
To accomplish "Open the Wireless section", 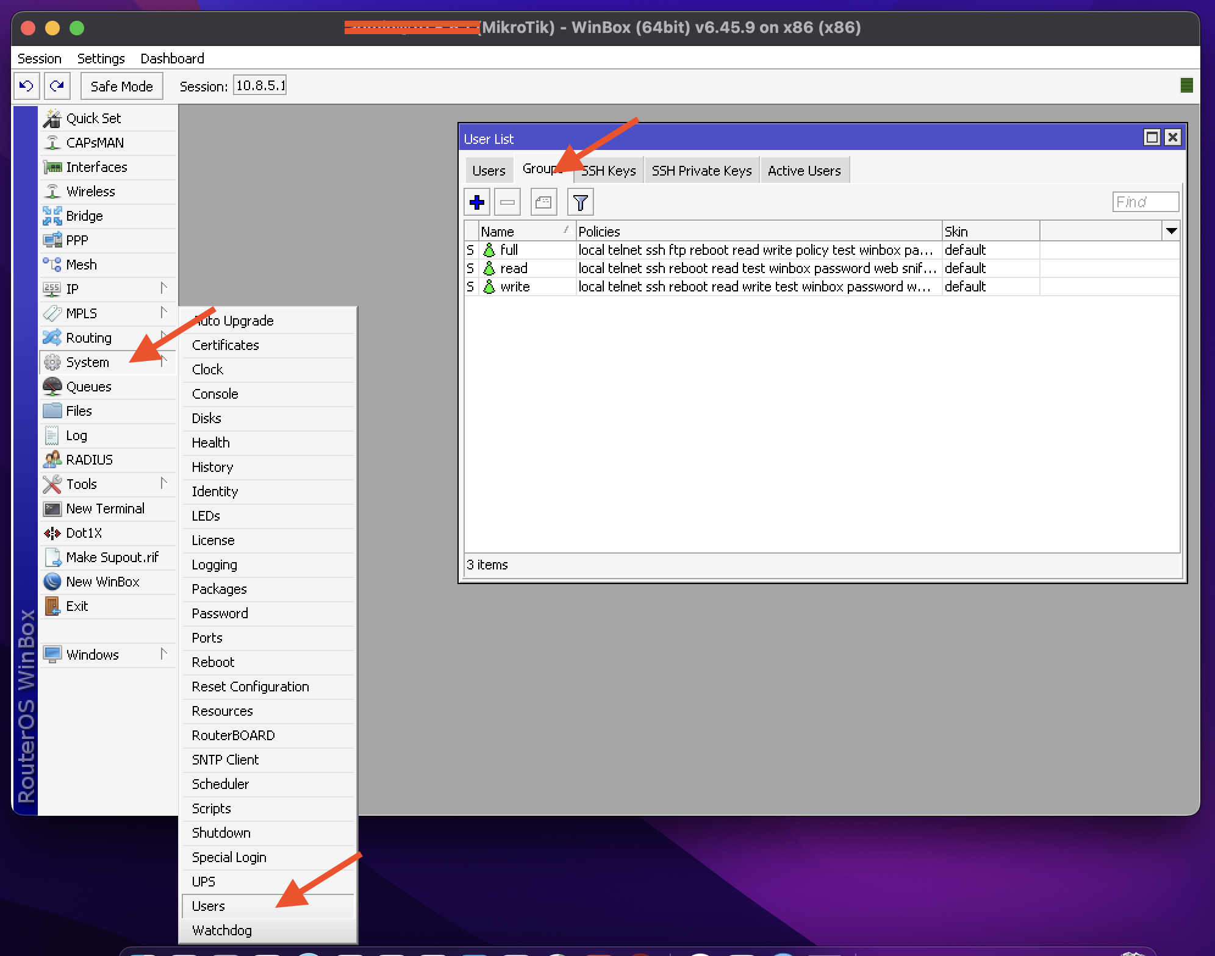I will [108, 191].
